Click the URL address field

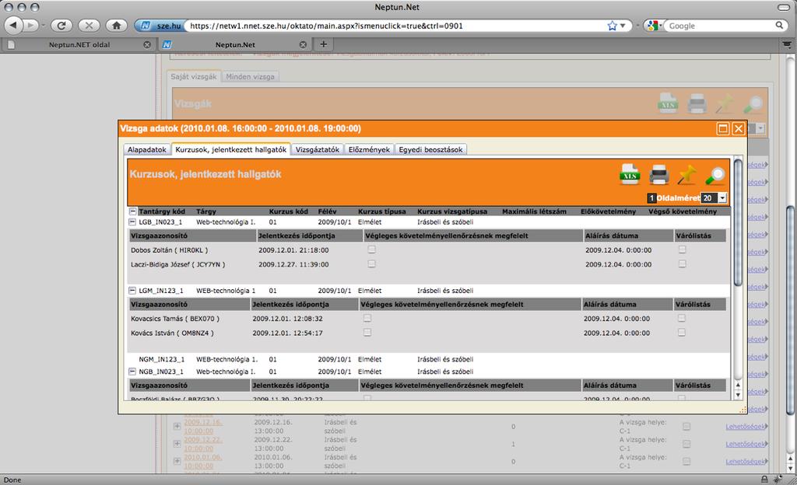396,26
